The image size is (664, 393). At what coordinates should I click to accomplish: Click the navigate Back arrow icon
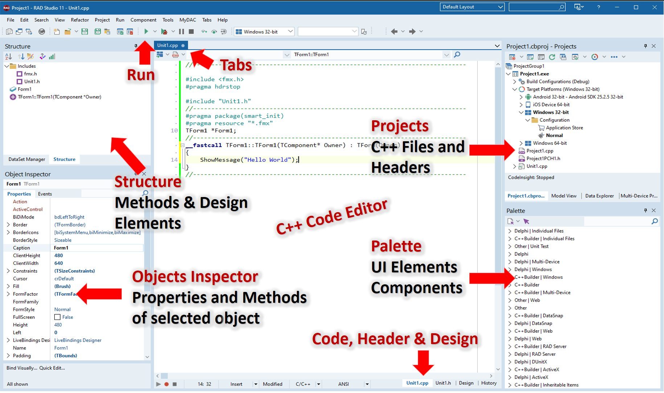pos(394,32)
